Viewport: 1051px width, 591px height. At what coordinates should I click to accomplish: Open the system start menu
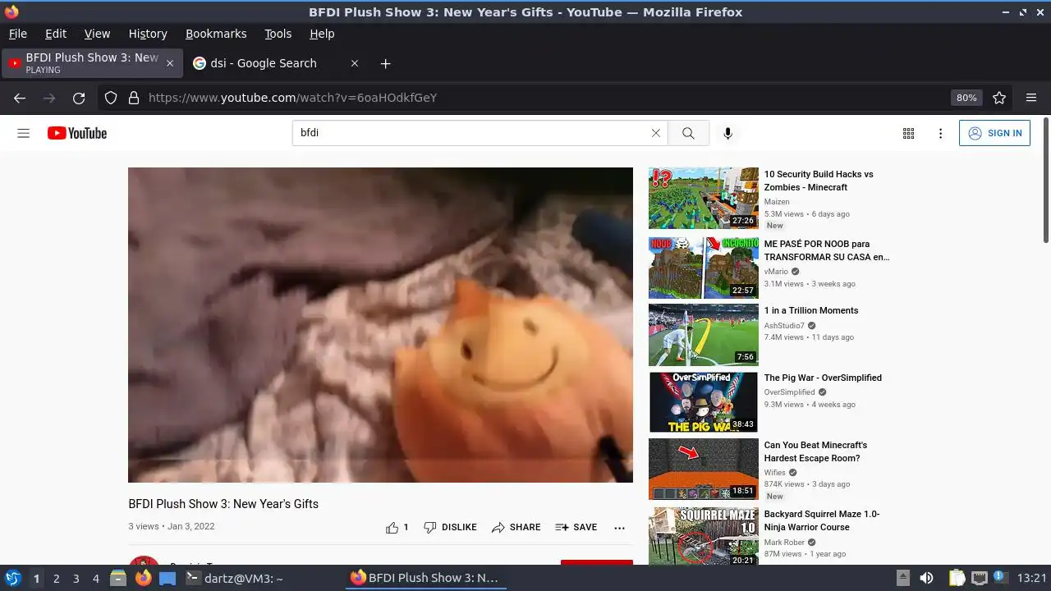(x=13, y=578)
